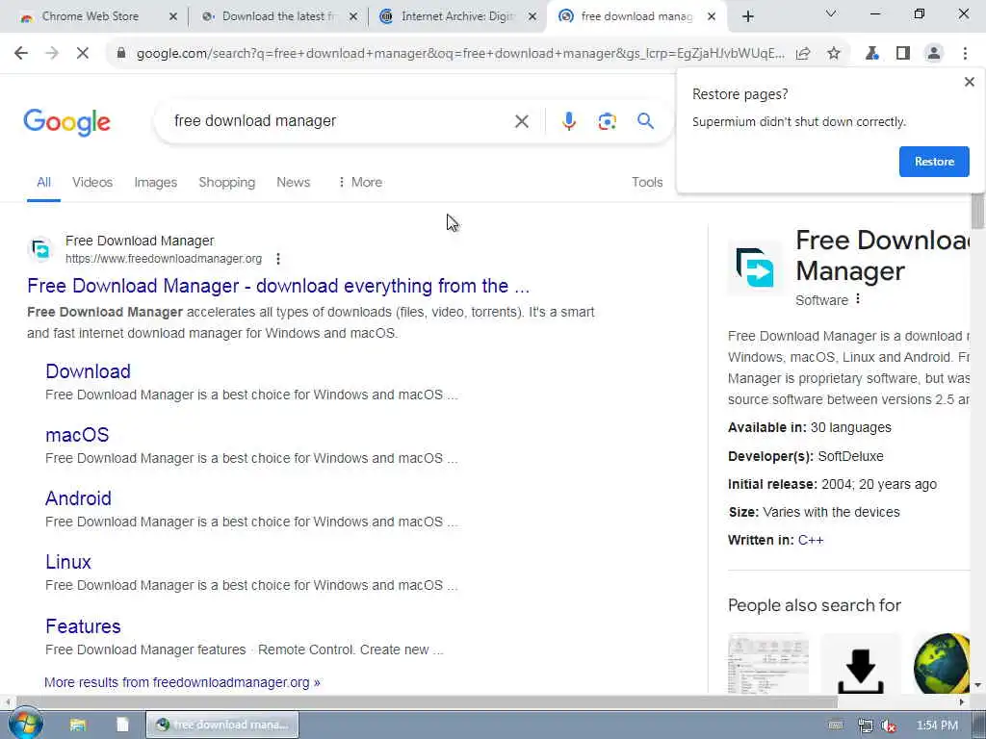This screenshot has width=986, height=739.
Task: Select the Videos search filter
Action: [92, 182]
